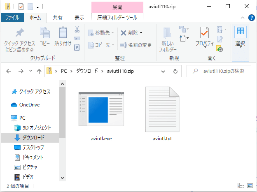Collapse the ribbon with the chevron

pyautogui.click(x=243, y=18)
